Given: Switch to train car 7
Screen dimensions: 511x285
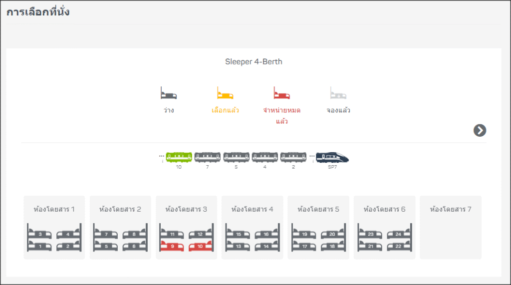Looking at the screenshot, I should point(207,158).
